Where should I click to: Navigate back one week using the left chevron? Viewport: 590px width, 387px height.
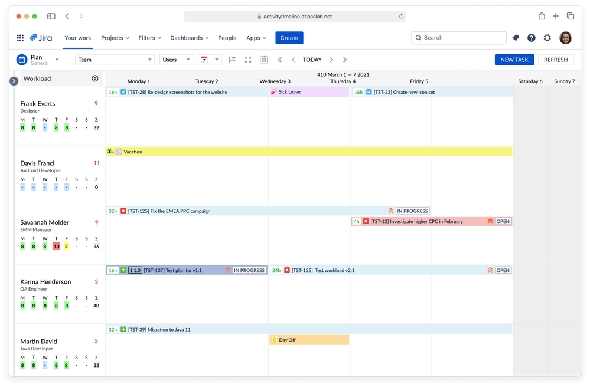293,60
